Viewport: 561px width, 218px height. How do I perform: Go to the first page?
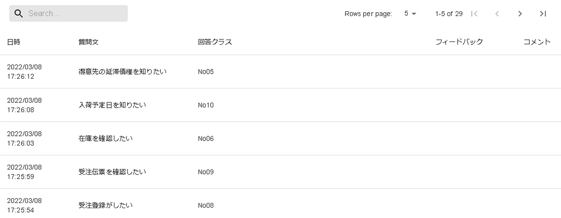(x=474, y=14)
